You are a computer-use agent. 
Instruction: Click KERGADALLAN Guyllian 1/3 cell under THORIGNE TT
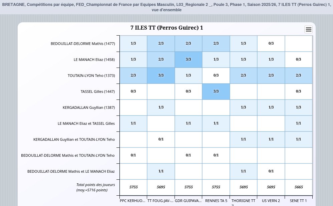pos(243,107)
